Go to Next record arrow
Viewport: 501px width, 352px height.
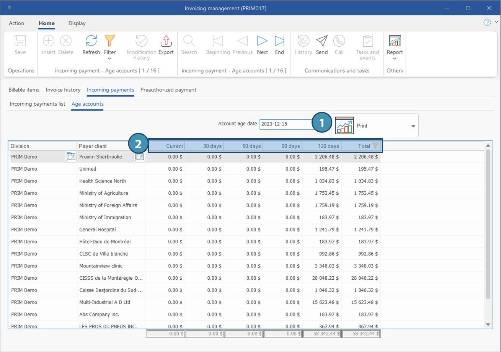pos(262,41)
